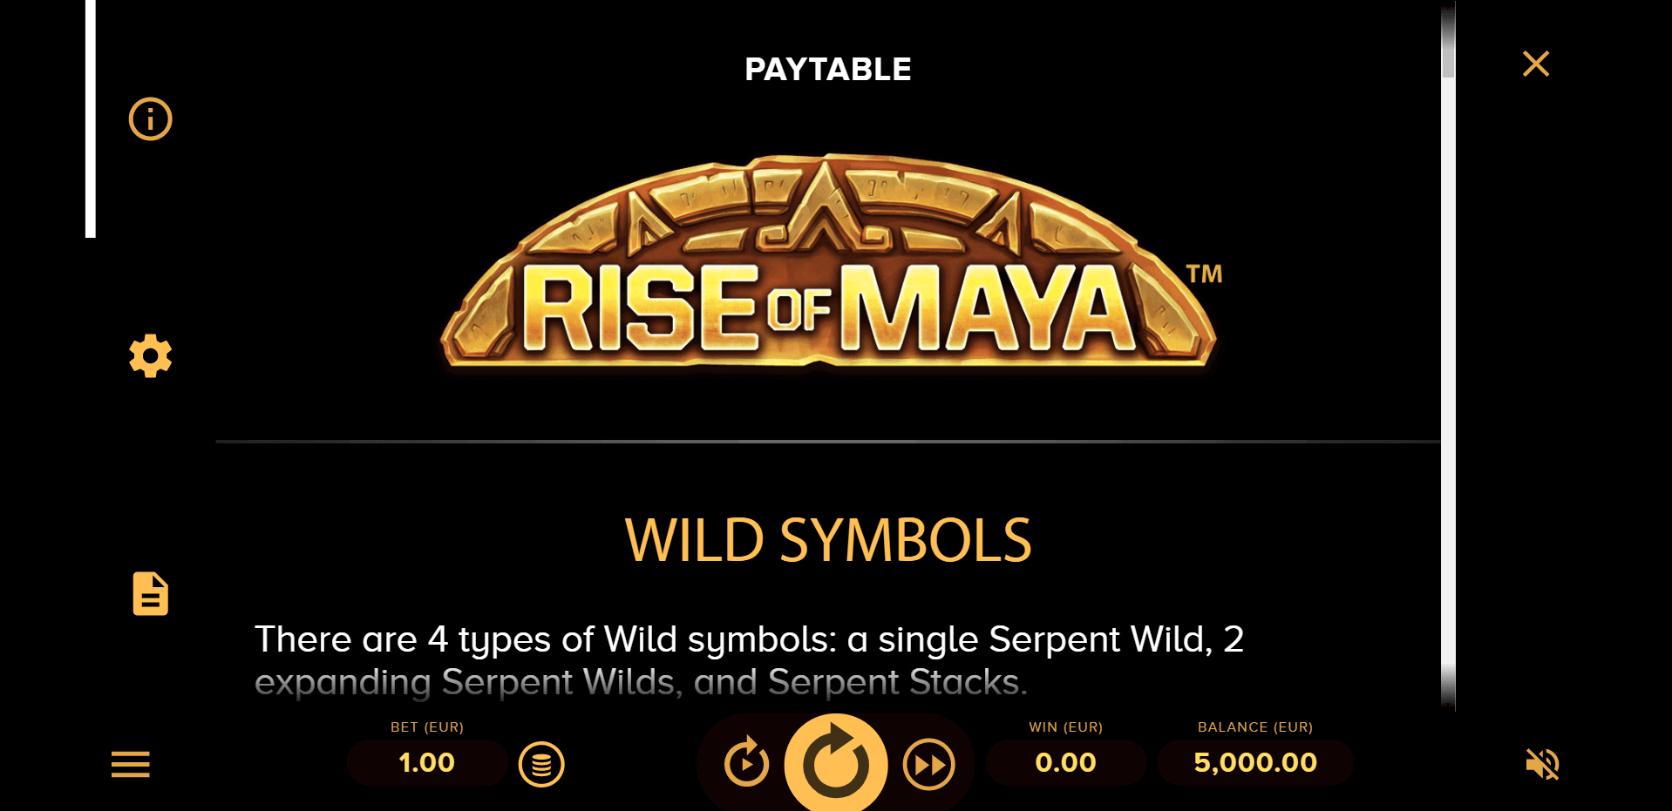The image size is (1672, 811).
Task: Click the balance 5,000.00 display
Action: [x=1254, y=763]
